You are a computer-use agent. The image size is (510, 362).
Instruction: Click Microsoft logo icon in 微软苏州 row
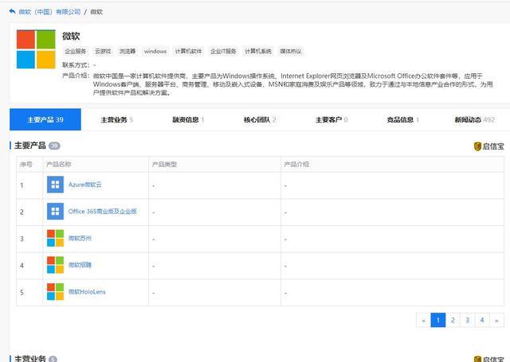click(55, 239)
